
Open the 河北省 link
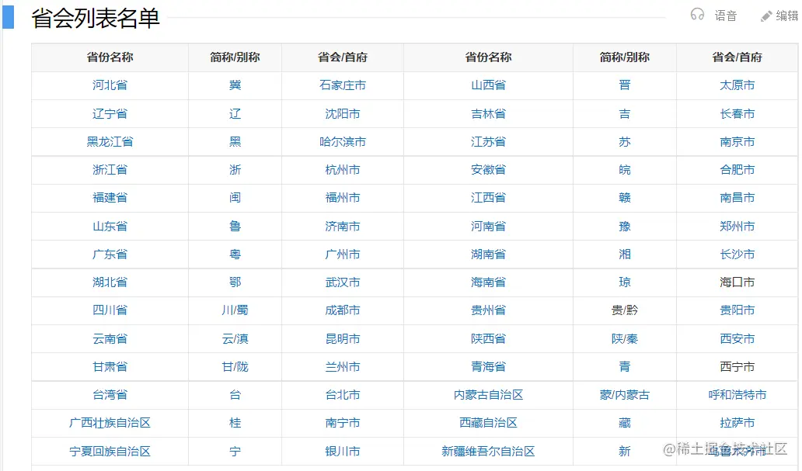point(110,85)
